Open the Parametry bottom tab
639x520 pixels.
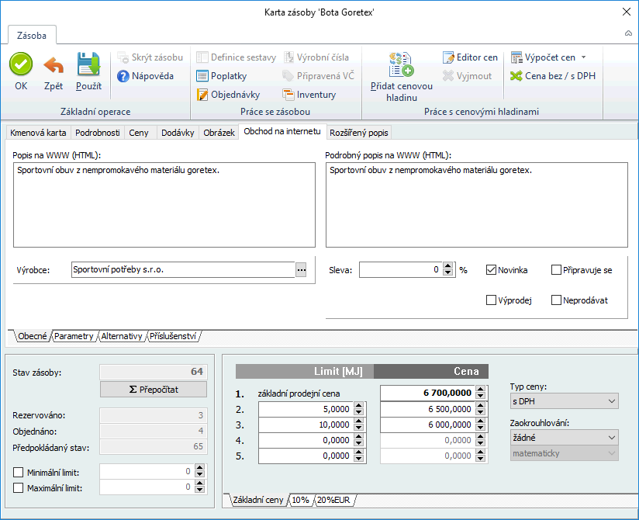pyautogui.click(x=74, y=336)
